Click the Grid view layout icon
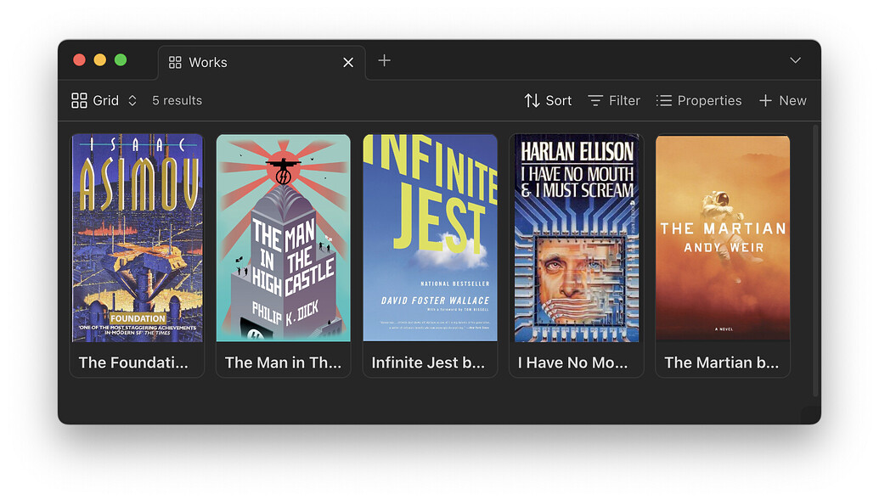The width and height of the screenshot is (879, 500). coord(79,100)
